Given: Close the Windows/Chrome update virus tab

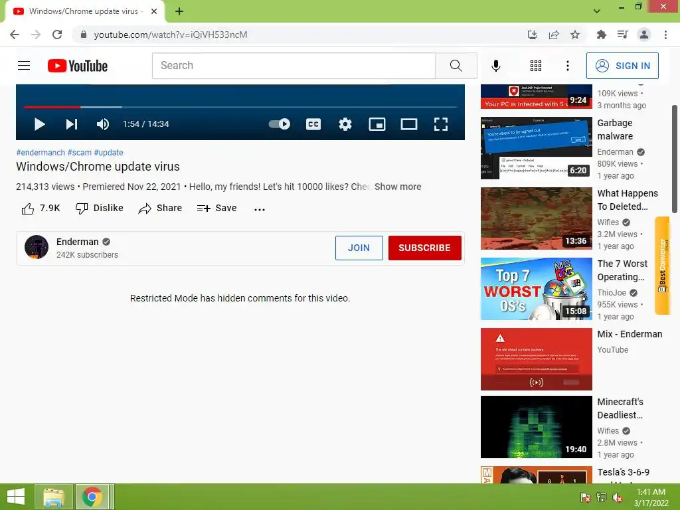Looking at the screenshot, I should (154, 11).
